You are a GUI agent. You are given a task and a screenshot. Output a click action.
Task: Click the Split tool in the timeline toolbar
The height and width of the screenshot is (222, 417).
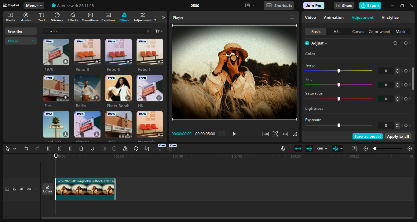[48, 149]
